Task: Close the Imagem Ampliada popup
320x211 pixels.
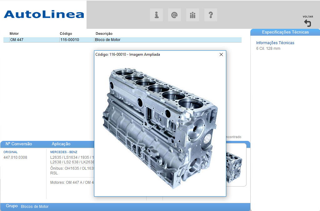Action: click(221, 54)
